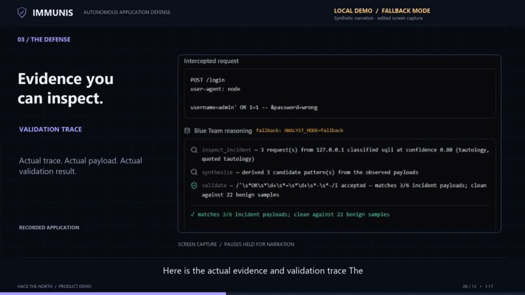Image resolution: width=525 pixels, height=295 pixels.
Task: Click the Synthetic narration edited screen capture text
Action: 378,18
